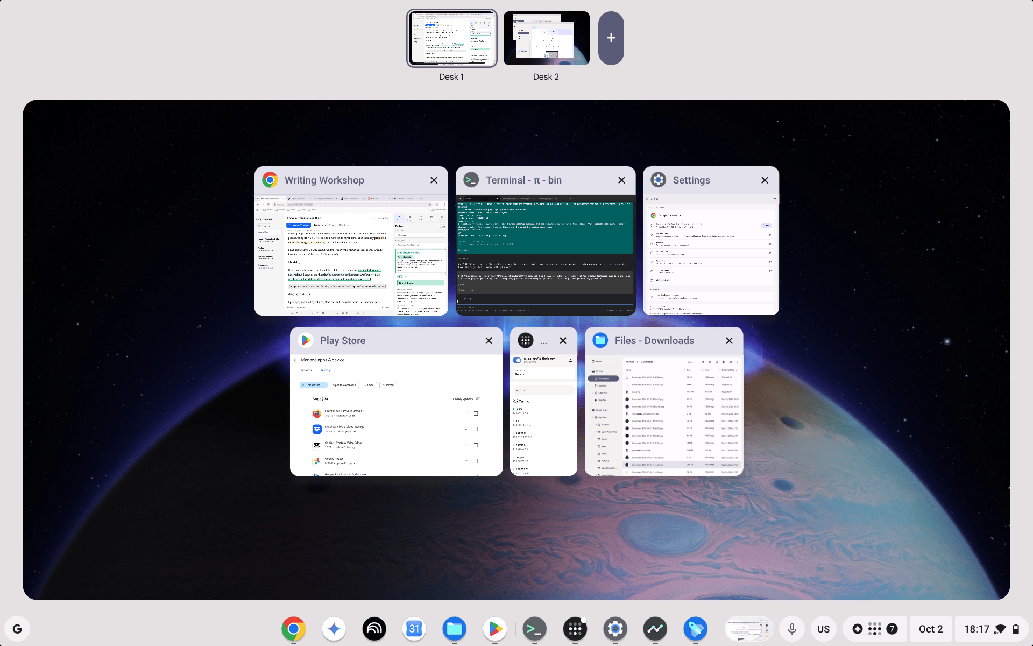This screenshot has width=1033, height=646.
Task: Close the Play Store window
Action: tap(489, 341)
